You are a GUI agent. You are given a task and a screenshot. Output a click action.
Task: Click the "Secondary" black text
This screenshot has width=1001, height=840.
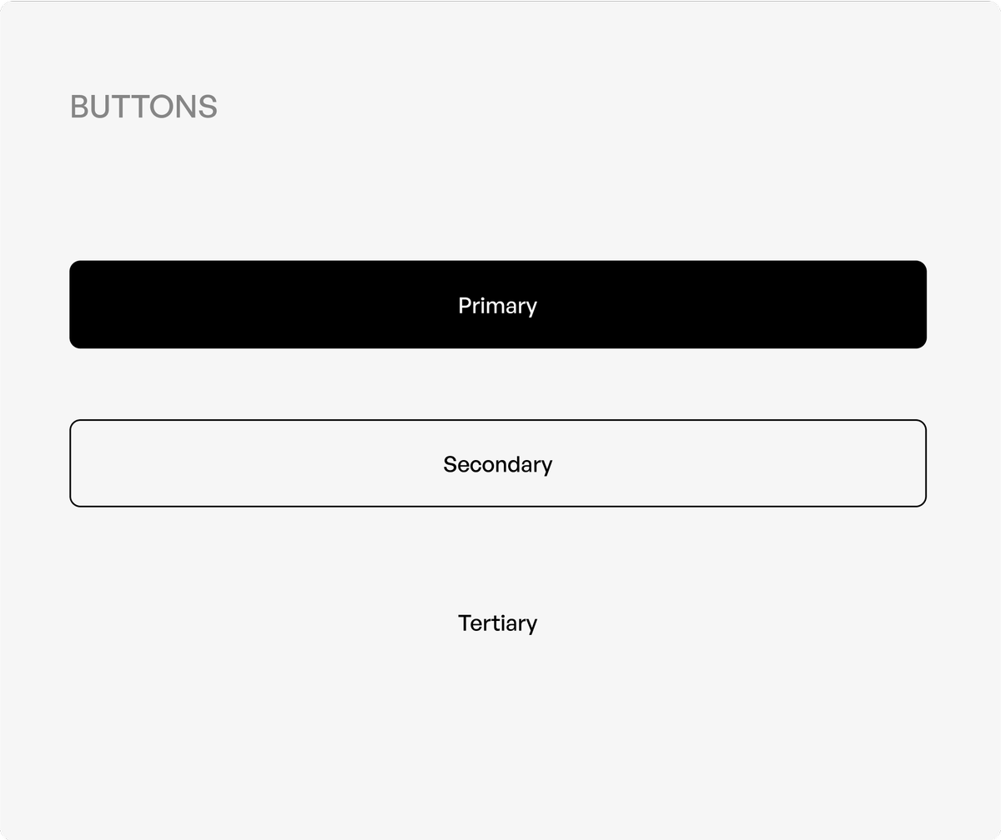tap(497, 464)
